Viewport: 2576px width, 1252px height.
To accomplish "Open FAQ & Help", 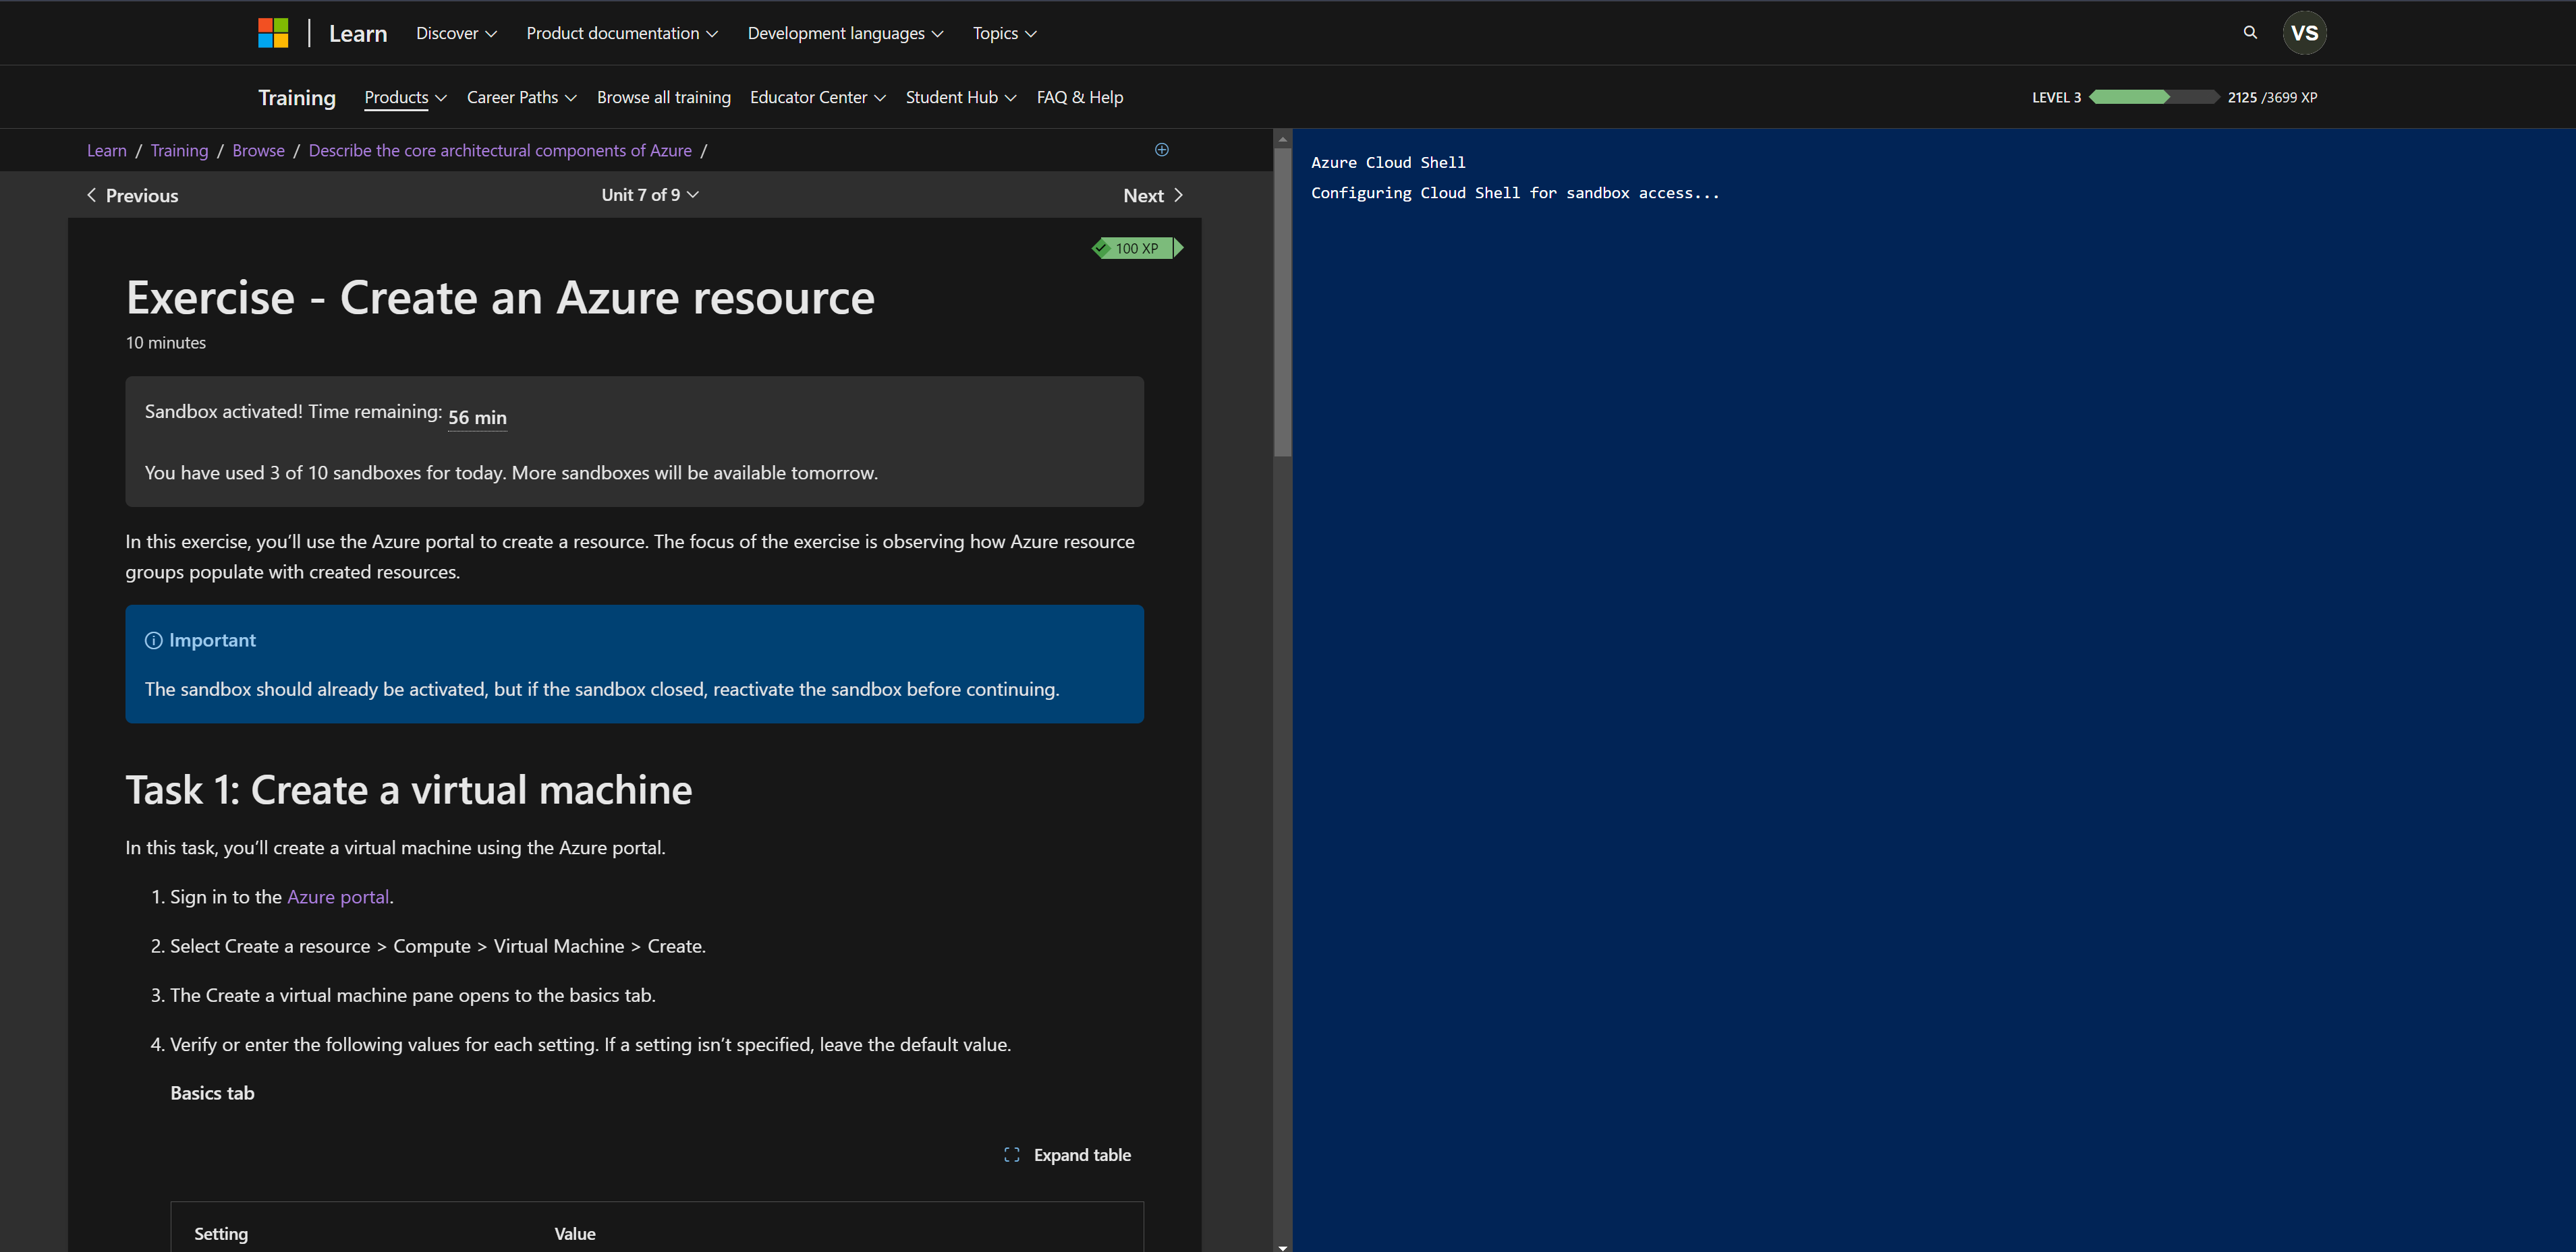I will click(x=1080, y=97).
